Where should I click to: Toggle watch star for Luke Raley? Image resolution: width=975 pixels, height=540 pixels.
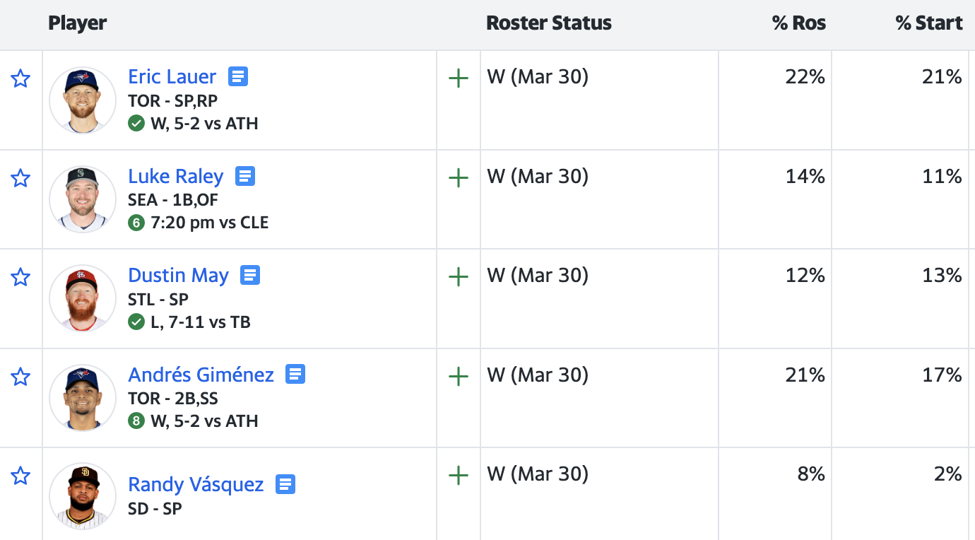point(20,178)
